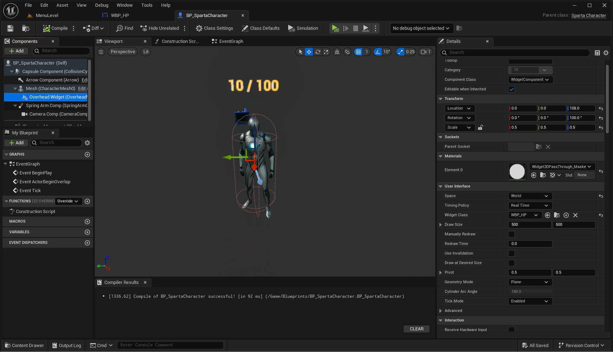Add a new macro with plus icon
The image size is (613, 352).
click(x=87, y=222)
